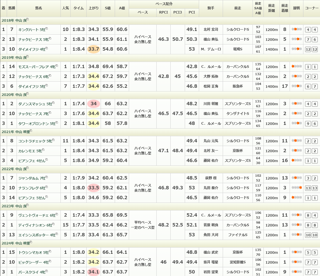Click the RPCI column header
The image size is (320, 276).
(163, 12)
